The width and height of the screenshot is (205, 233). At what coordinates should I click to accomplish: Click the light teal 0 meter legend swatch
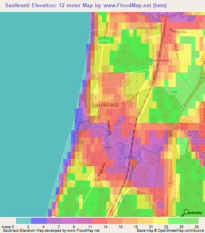tap(24, 221)
